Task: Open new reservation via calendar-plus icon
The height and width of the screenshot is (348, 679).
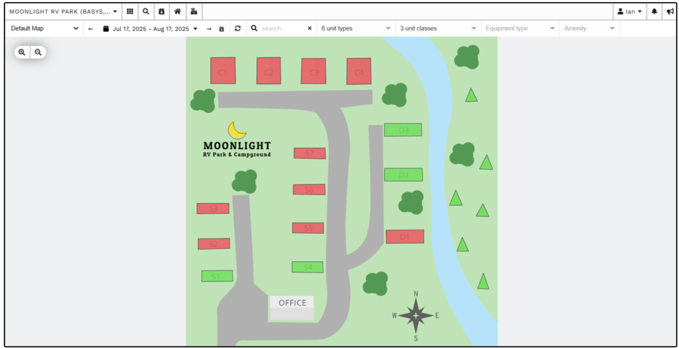Action: point(162,11)
